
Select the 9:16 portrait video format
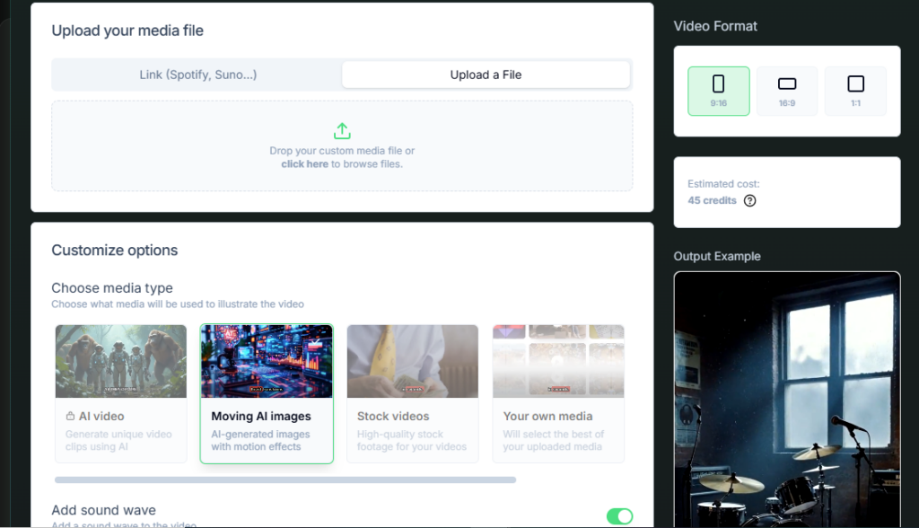(718, 91)
